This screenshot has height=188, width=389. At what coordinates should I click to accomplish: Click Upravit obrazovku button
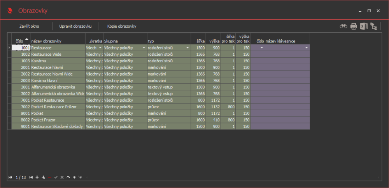click(x=76, y=26)
